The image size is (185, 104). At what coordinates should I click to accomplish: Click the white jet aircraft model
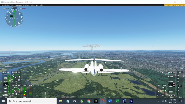click(x=94, y=67)
